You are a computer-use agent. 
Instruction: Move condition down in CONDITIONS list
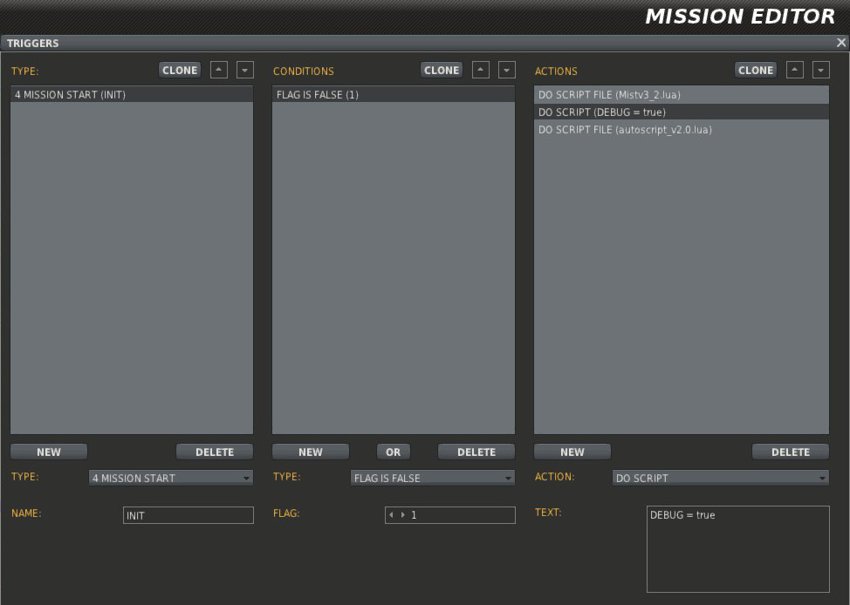point(507,70)
